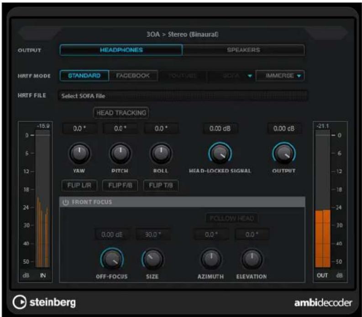
Task: Click the Output gain dB field
Action: point(284,129)
